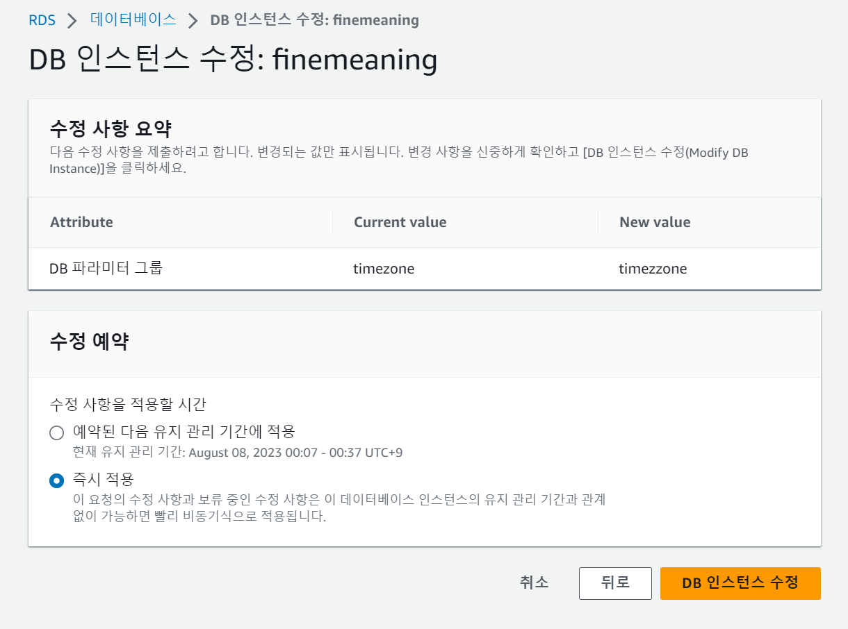Click the orange DB 인스턴스 수정 button
The height and width of the screenshot is (629, 848).
(740, 583)
